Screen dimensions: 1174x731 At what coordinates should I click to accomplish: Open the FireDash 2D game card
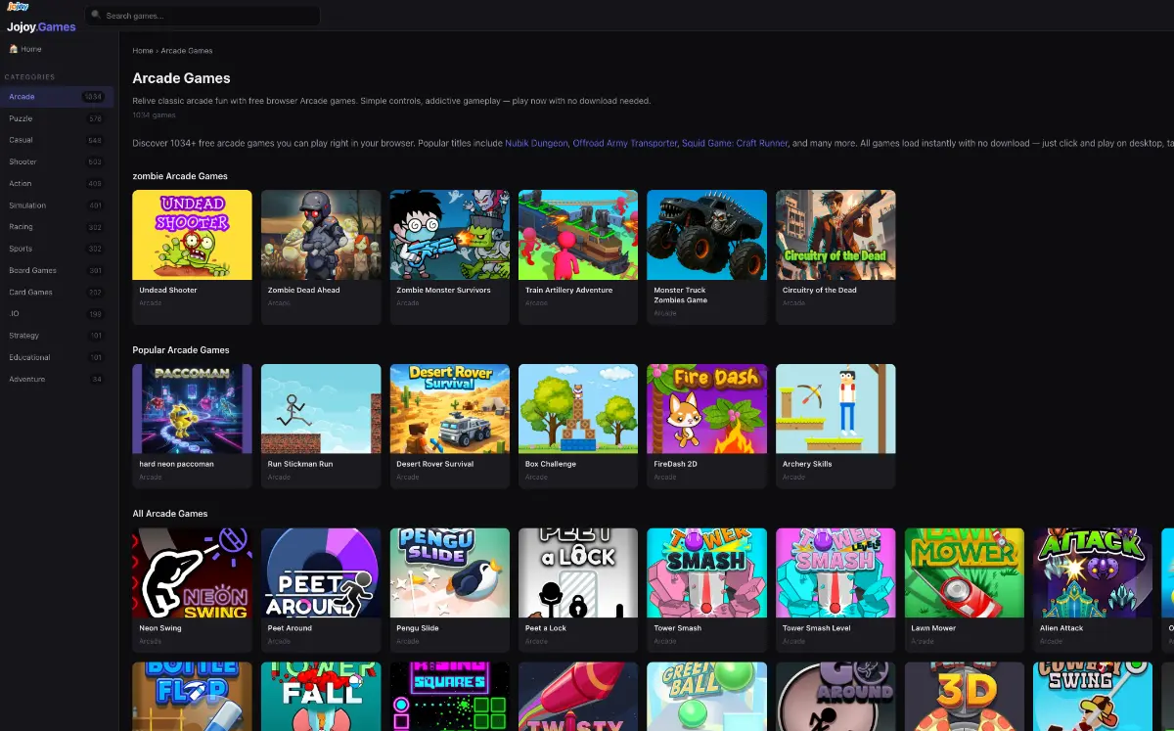click(x=706, y=408)
